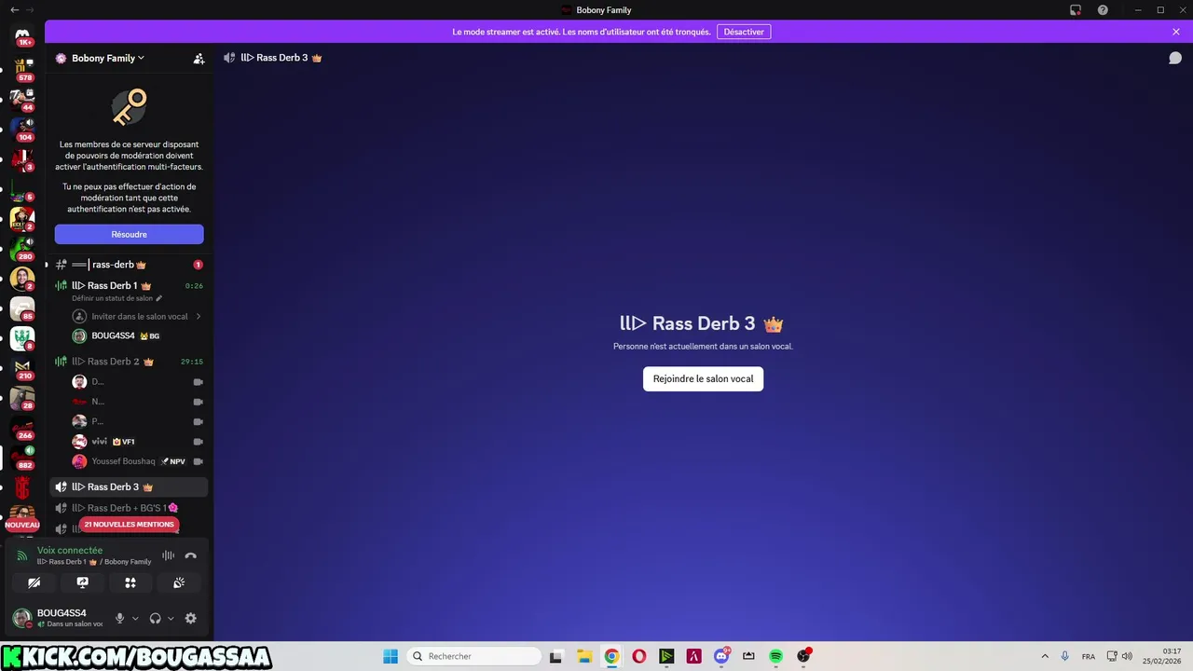Viewport: 1193px width, 671px height.
Task: Click the Windows taskbar search box
Action: (x=475, y=656)
